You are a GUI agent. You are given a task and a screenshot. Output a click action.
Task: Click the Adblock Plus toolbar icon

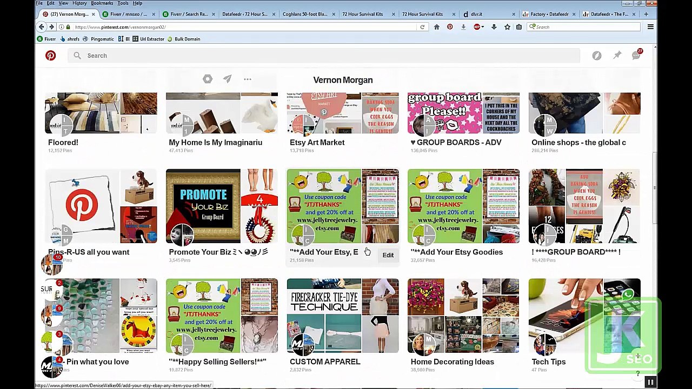pos(477,27)
